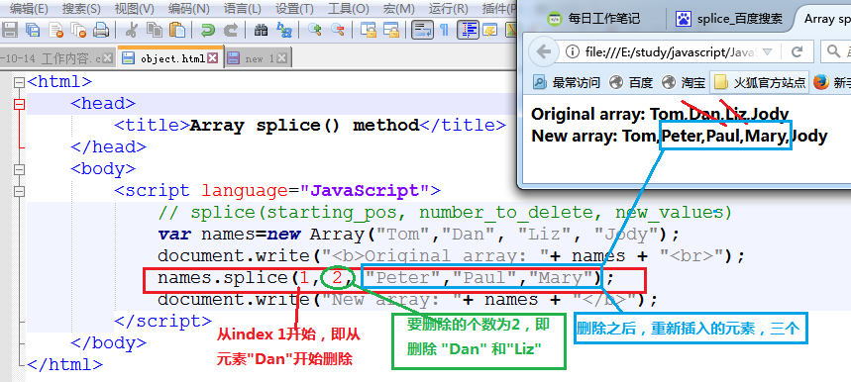Collapse the <head> fold marker
851x382 pixels.
pos(20,104)
